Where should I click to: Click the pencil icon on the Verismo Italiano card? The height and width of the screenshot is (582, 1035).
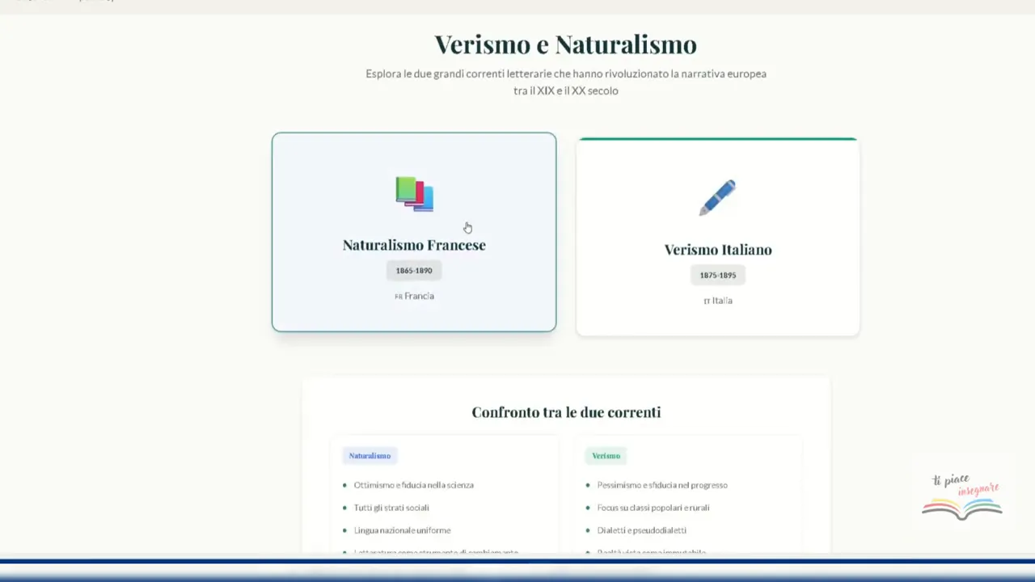[717, 196]
